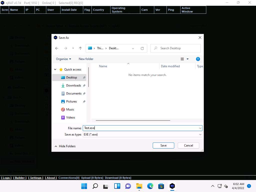
Task: Open the Organize dropdown menu
Action: click(63, 59)
